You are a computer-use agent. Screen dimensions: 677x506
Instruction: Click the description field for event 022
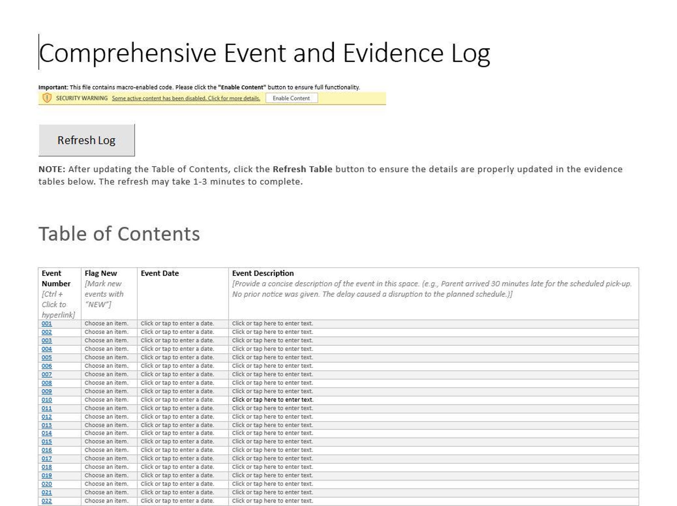point(272,501)
